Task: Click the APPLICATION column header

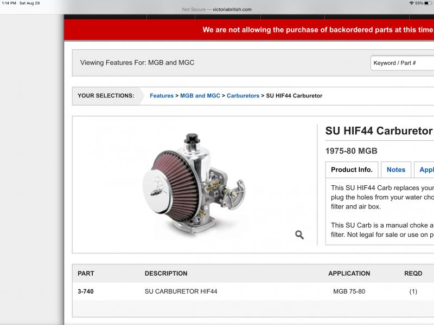Action: point(349,274)
